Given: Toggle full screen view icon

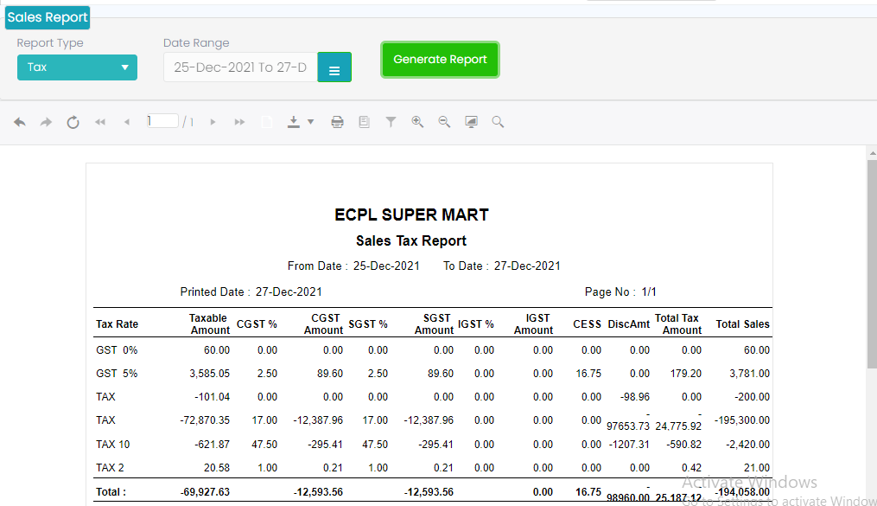Looking at the screenshot, I should click(471, 123).
